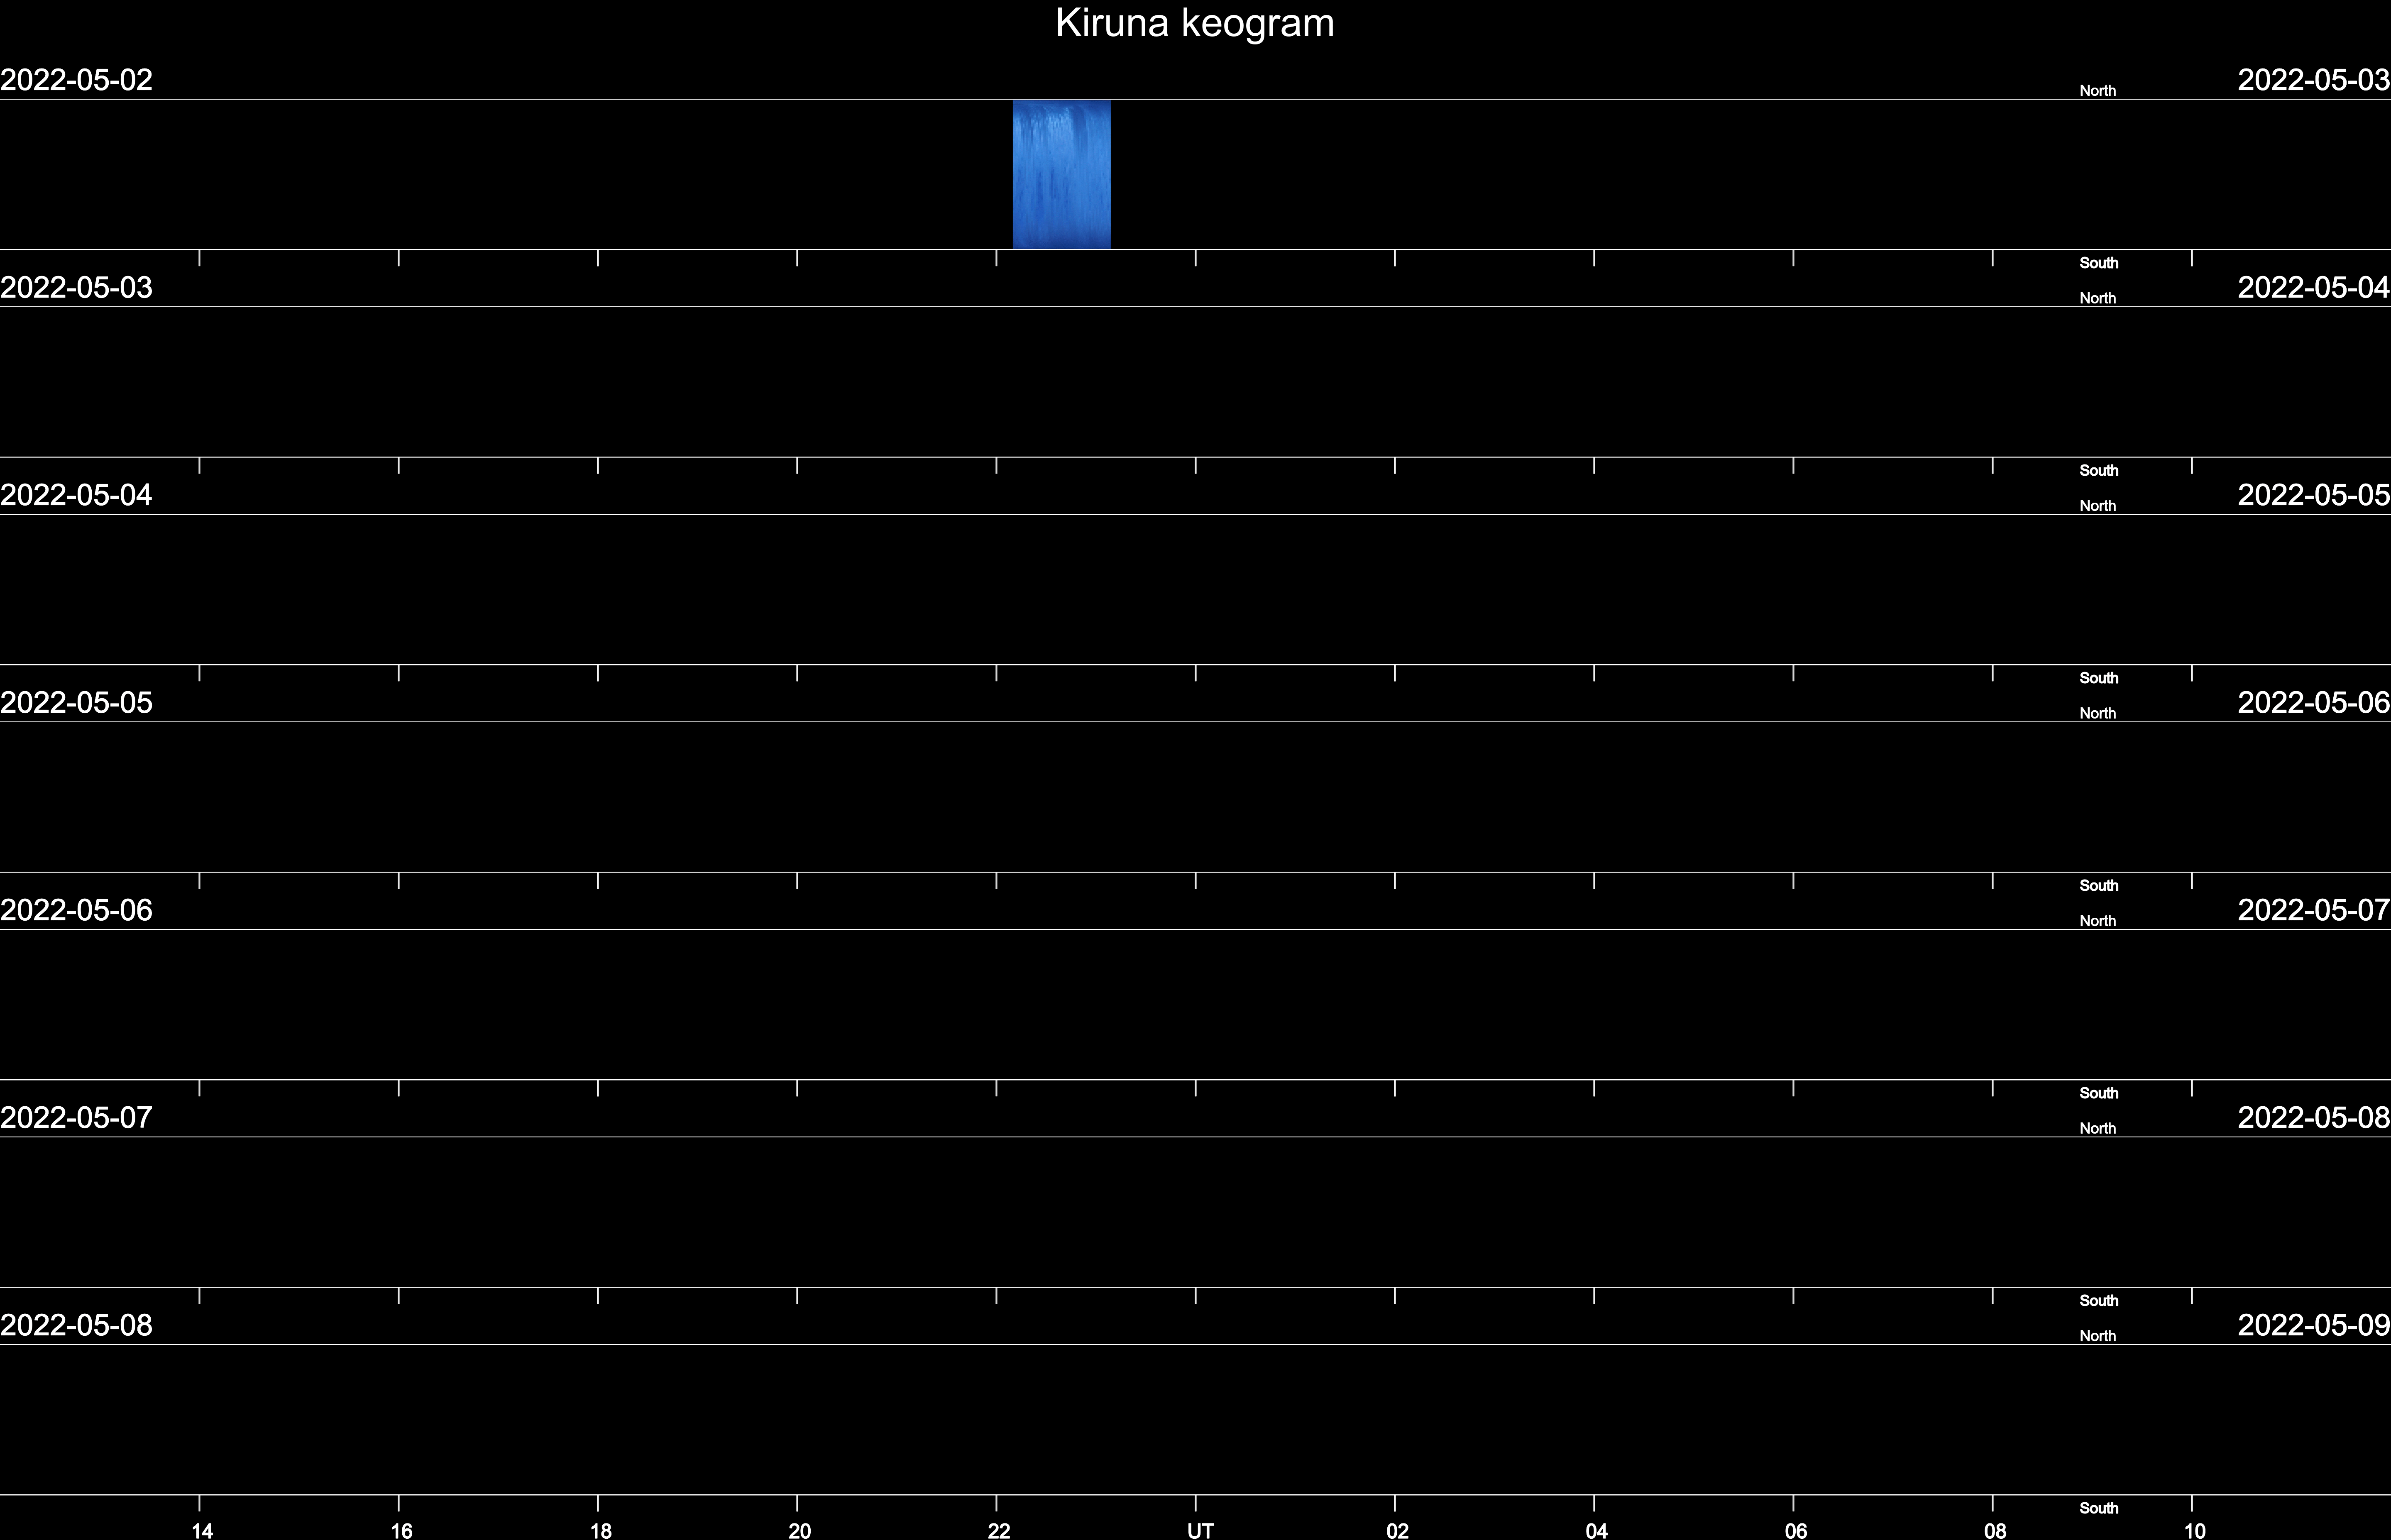Click the right-side 2022-05-04 date label
2391x1540 pixels.
point(2314,288)
